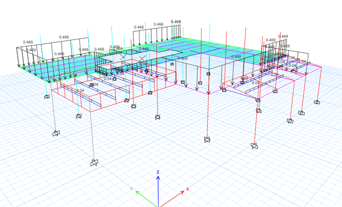342x207 pixels.
Task: Click the green Y axis label
Action: (x=132, y=189)
